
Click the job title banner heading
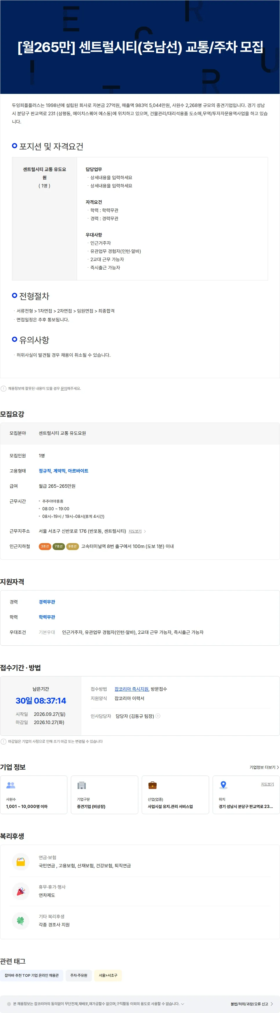[x=140, y=47]
